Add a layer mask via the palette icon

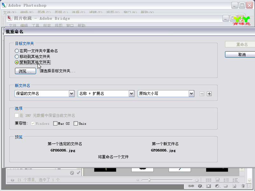click(x=208, y=186)
